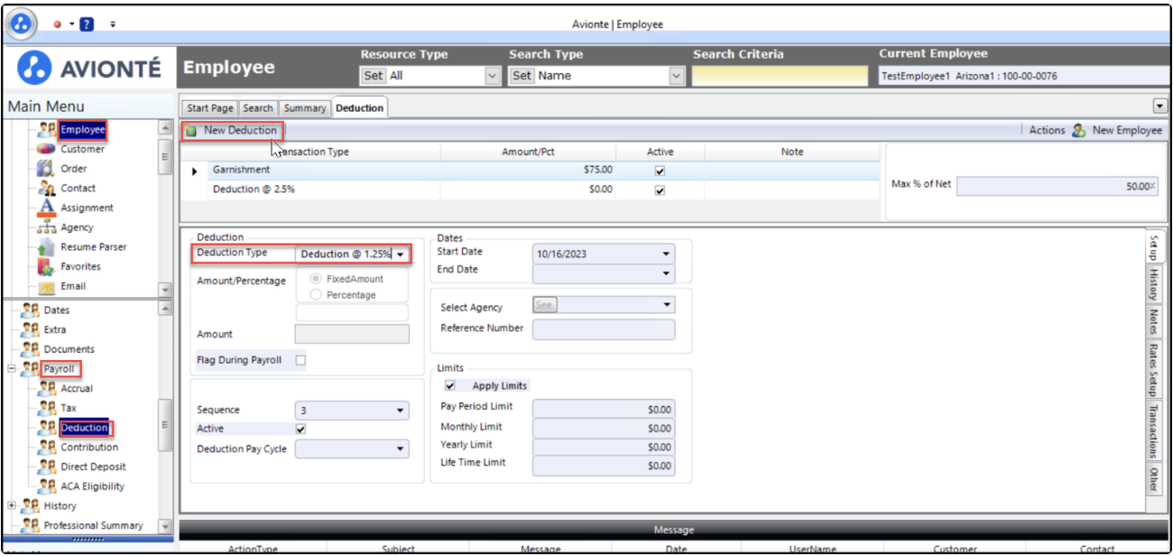Image resolution: width=1173 pixels, height=556 pixels.
Task: Click the Dates tree icon
Action: 30,310
